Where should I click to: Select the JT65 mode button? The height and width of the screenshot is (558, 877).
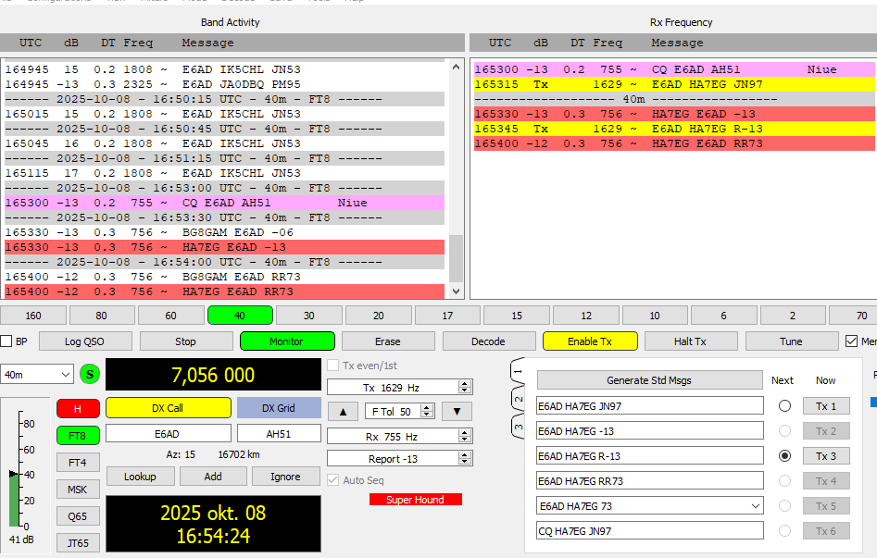pyautogui.click(x=78, y=542)
